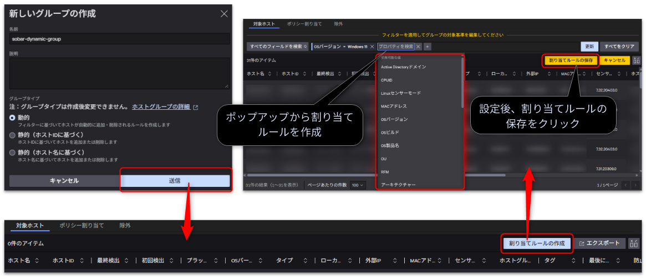646x279 pixels.
Task: Close the 新しいグループの作成 dialog with X
Action: [x=224, y=14]
